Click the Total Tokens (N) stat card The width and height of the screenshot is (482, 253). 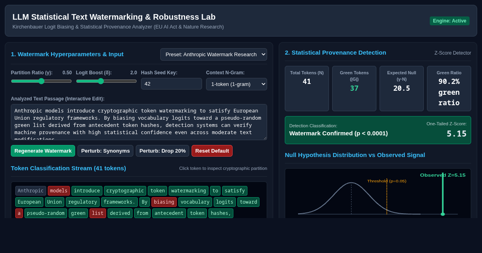307,88
